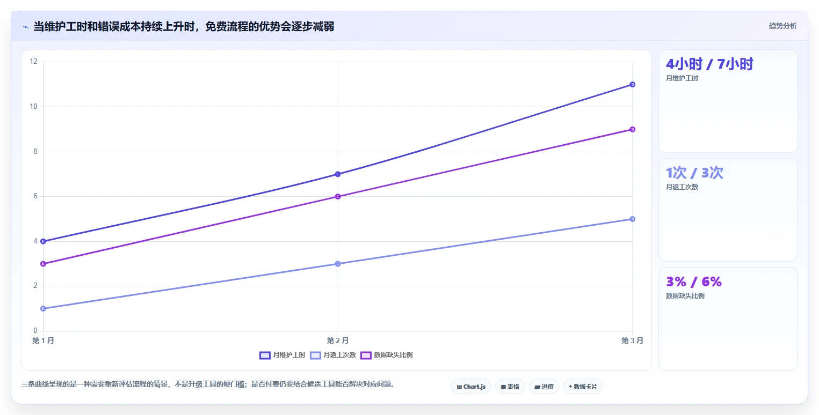Select the Chart.js tag
This screenshot has width=819, height=415.
(x=471, y=387)
